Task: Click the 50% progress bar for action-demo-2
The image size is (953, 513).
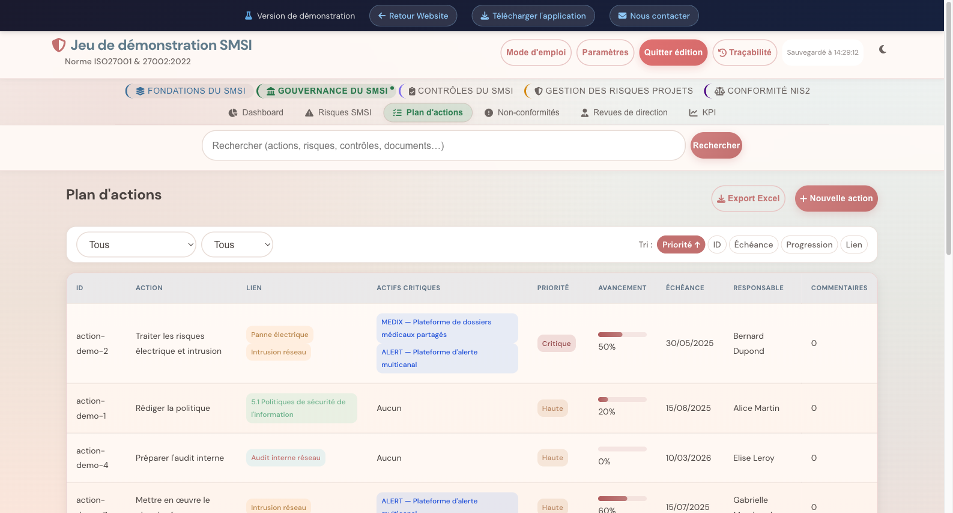Action: pos(622,335)
